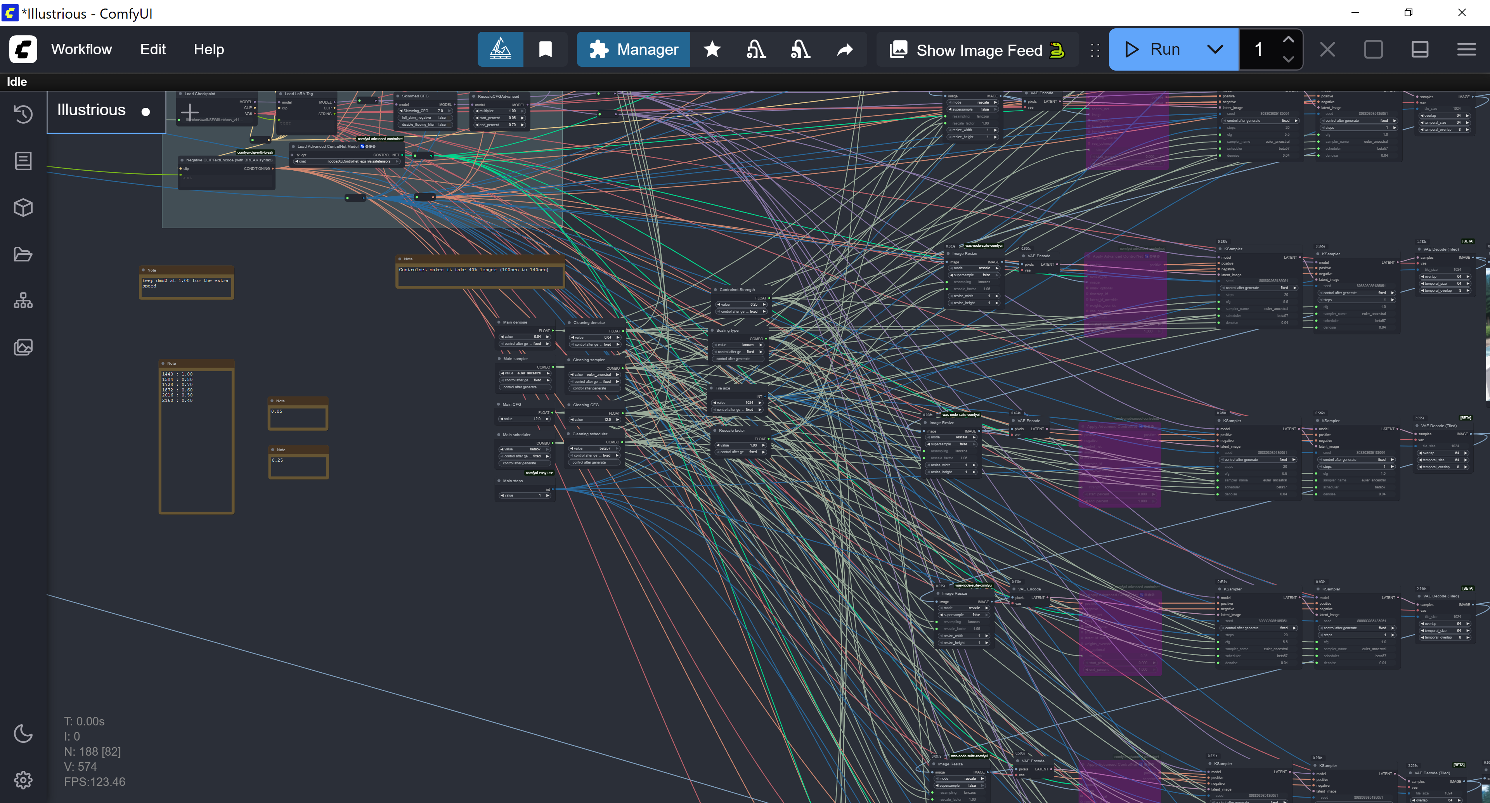Open the media assets sidebar icon
The image size is (1490, 803).
coord(23,347)
